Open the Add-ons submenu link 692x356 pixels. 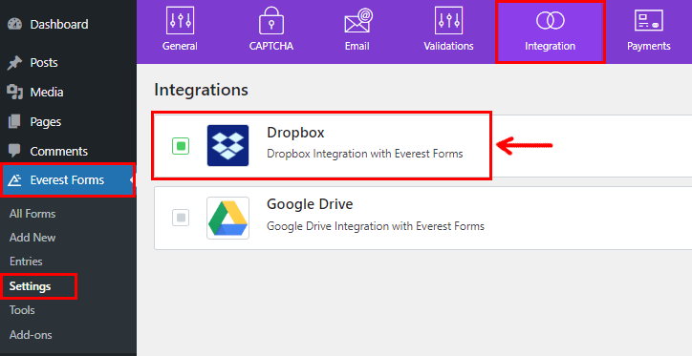(x=31, y=335)
